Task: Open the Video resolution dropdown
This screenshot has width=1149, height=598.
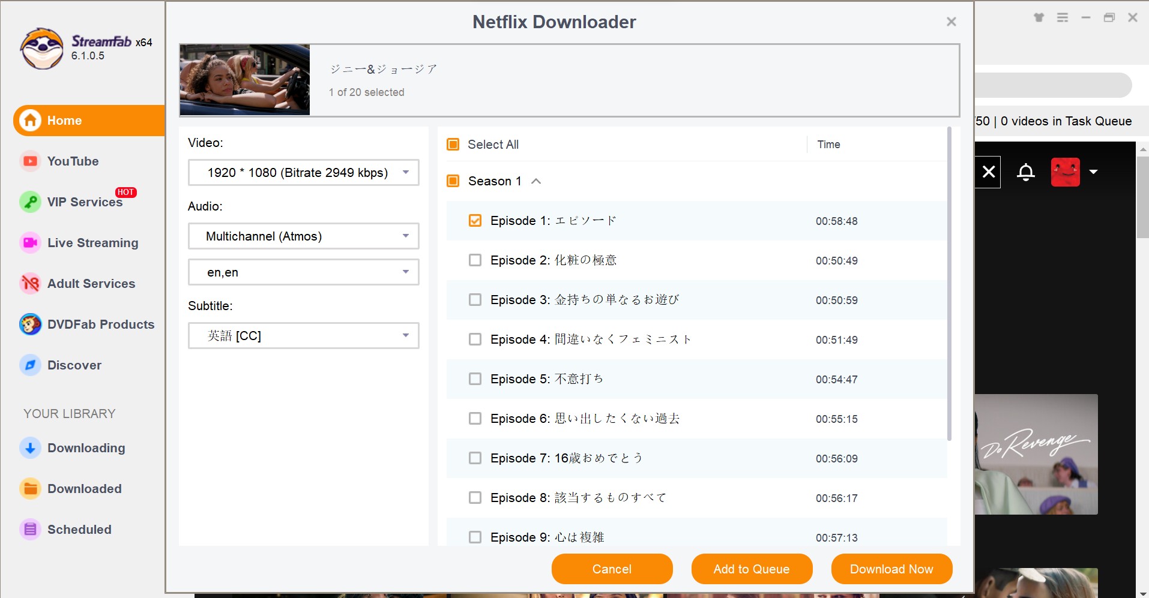Action: pos(304,173)
